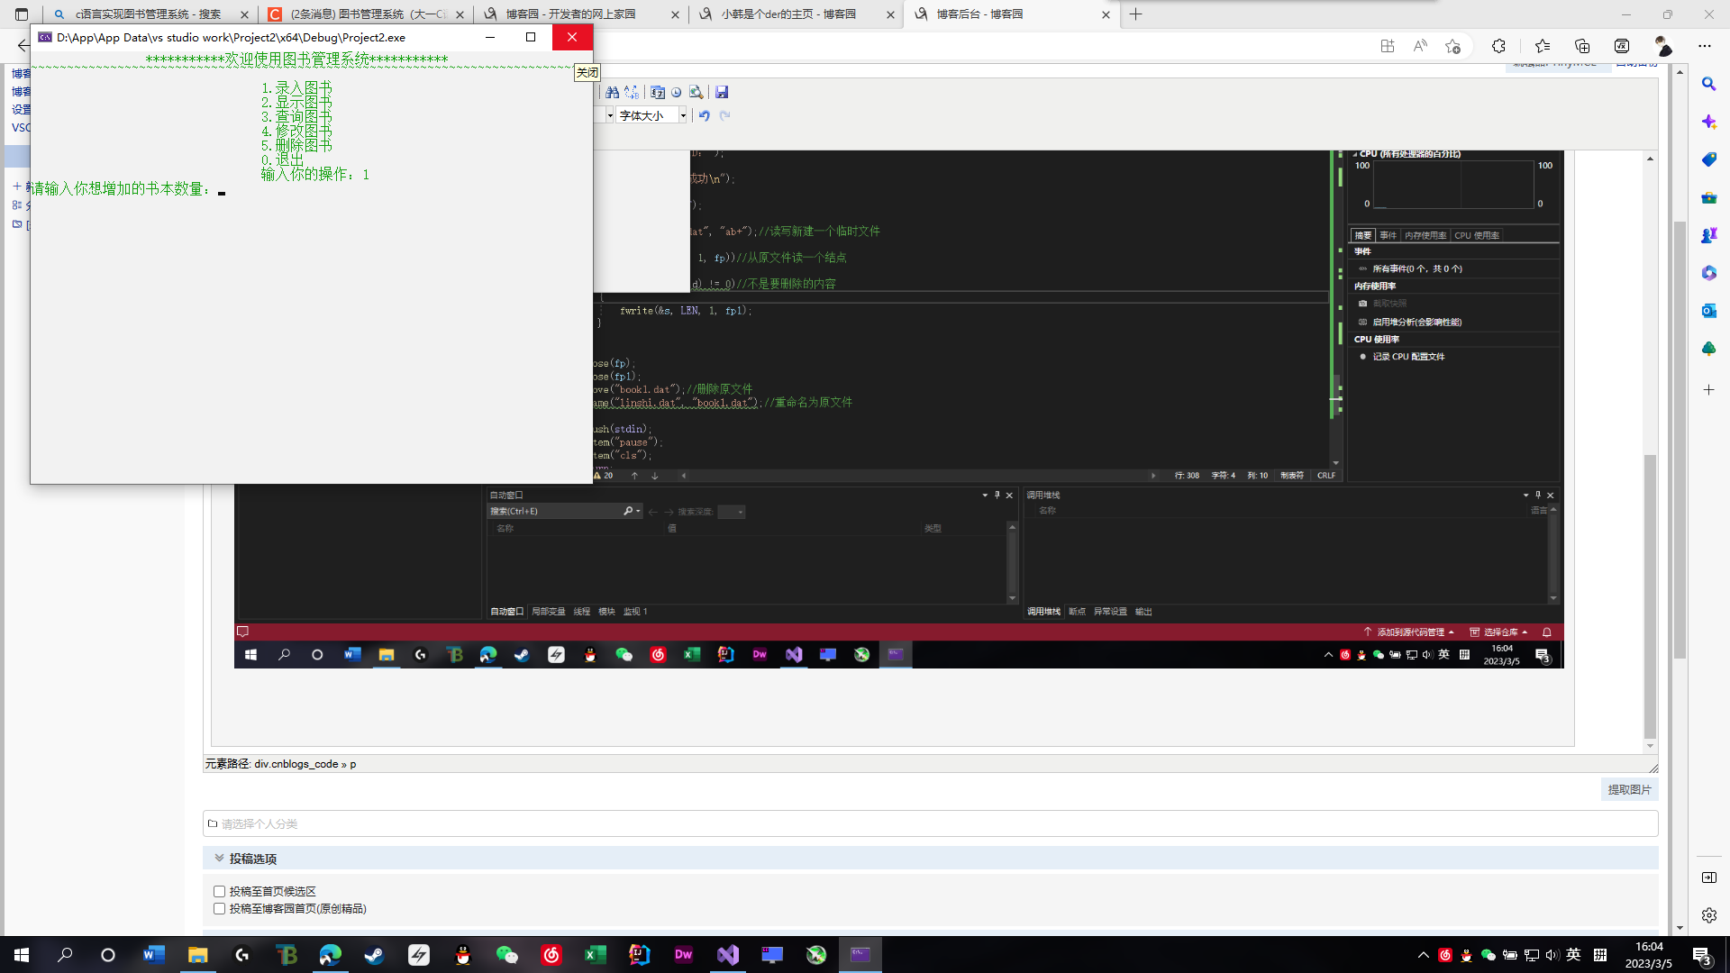Screen dimensions: 1730x973
Task: Click the 提取图片 button
Action: pos(1629,789)
